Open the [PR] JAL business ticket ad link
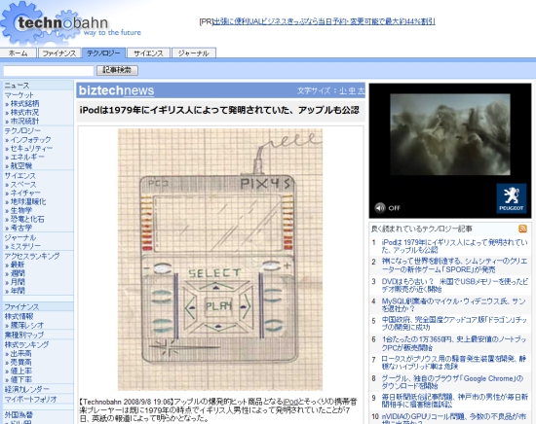Image resolution: width=536 pixels, height=424 pixels. coord(324,21)
